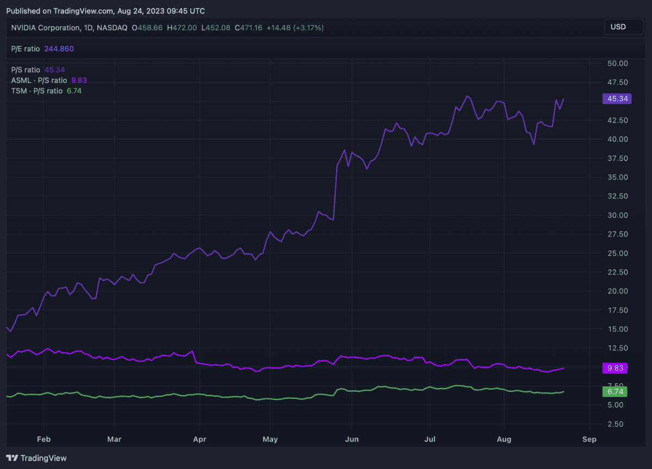The image size is (652, 469).
Task: Click the Apr marker on time axis
Action: [200, 439]
